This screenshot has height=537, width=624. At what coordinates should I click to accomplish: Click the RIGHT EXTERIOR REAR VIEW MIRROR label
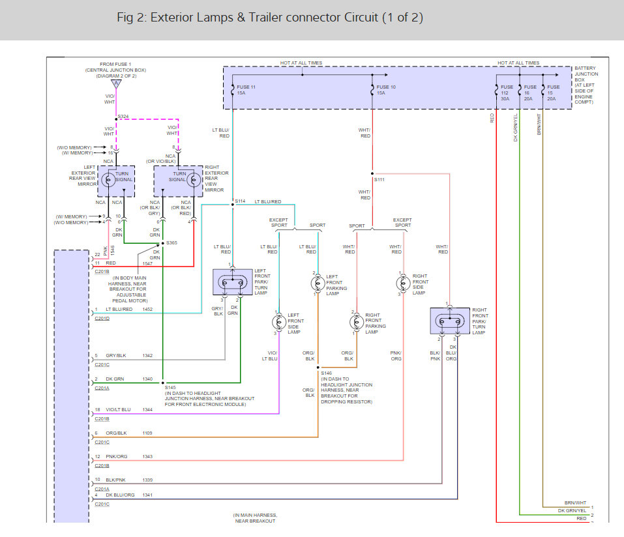coord(216,179)
